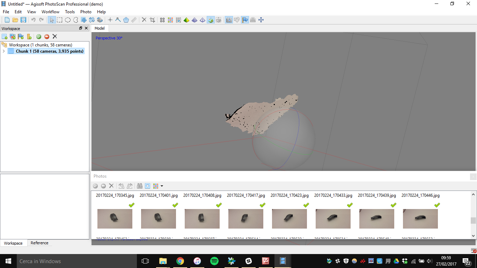Select the Move Region tool
Screen dimensions: 477x268
tap(84, 20)
